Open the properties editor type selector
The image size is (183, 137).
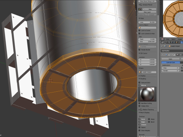coord(162,42)
